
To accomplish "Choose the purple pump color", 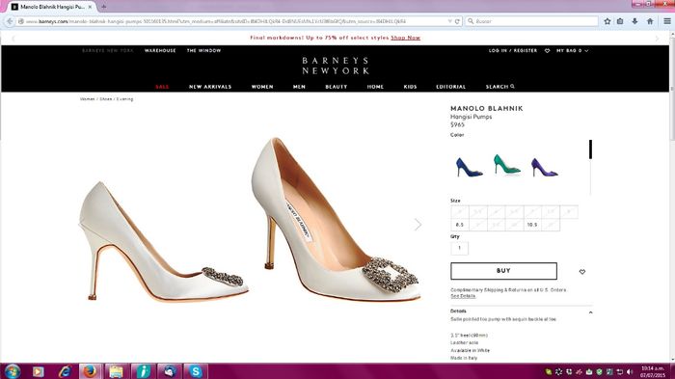I will point(544,167).
